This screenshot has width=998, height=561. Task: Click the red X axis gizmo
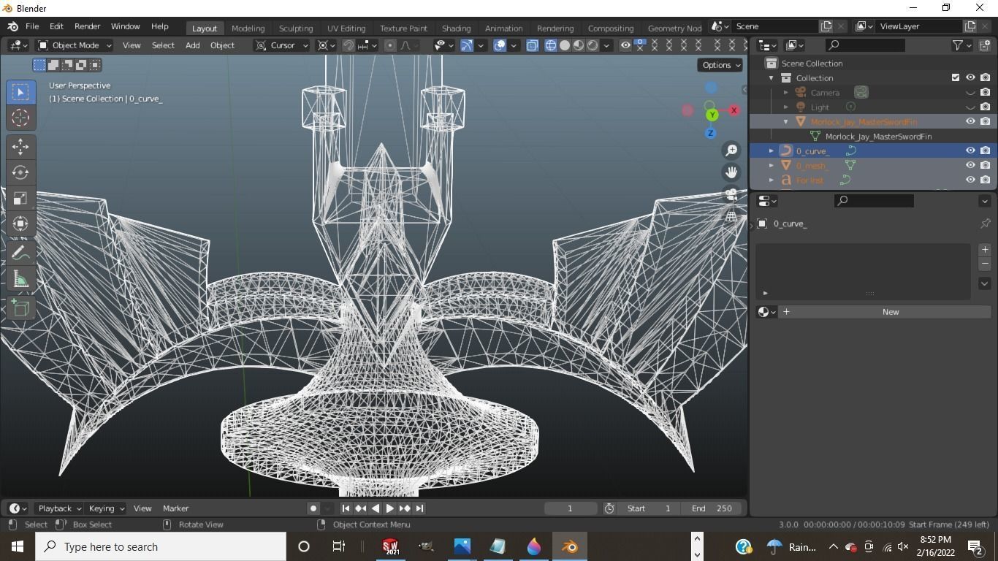[x=734, y=110]
